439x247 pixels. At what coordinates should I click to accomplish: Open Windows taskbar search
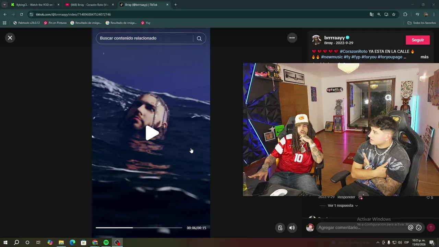click(x=16, y=243)
